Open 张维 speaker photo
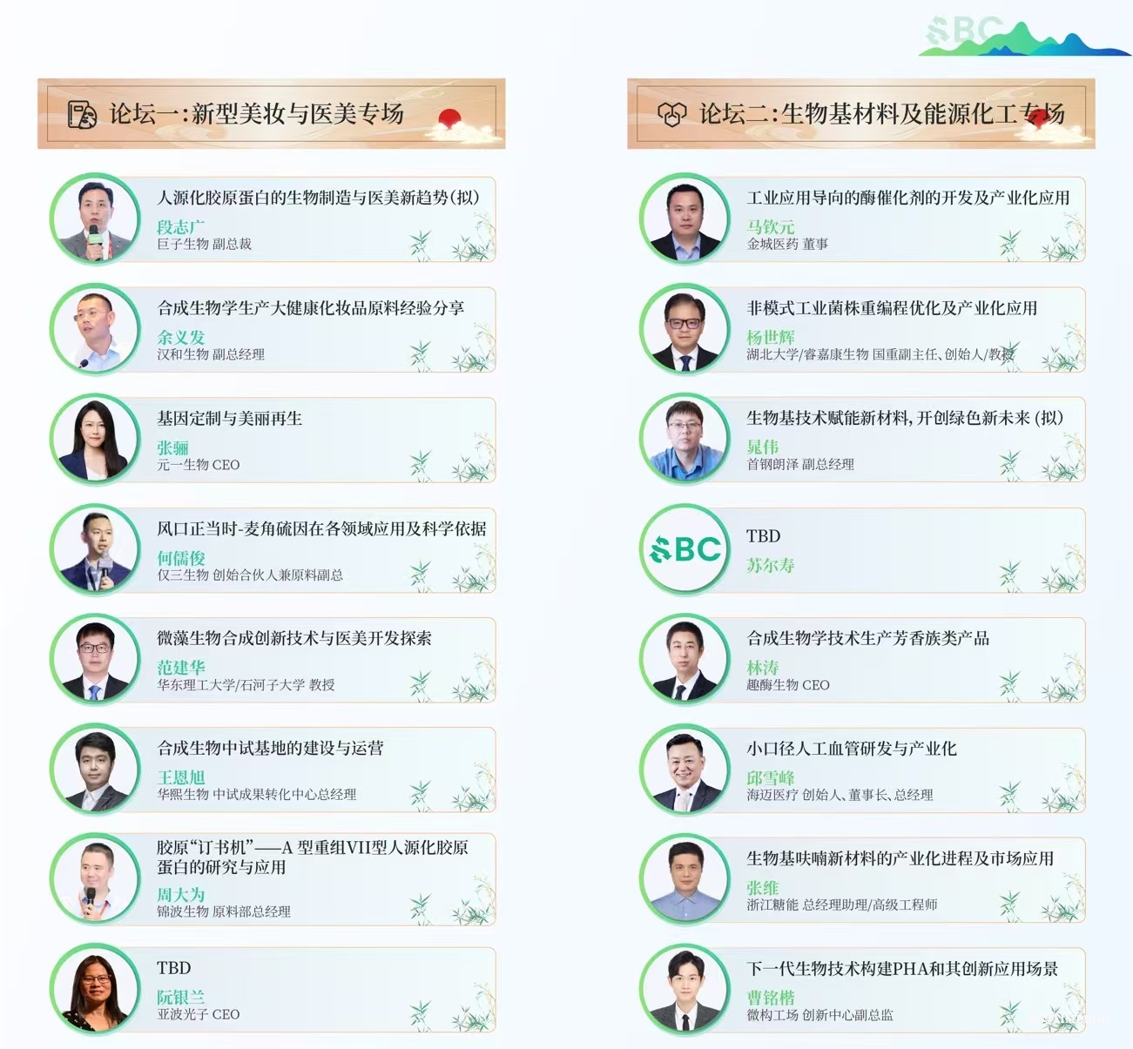The image size is (1133, 1049). [685, 879]
